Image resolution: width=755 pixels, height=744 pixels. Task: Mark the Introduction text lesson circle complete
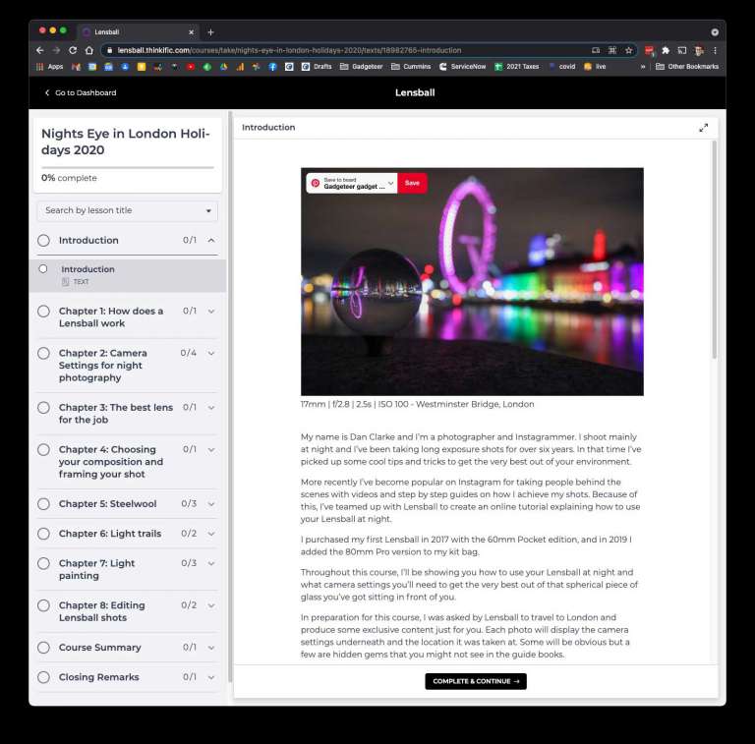[43, 268]
